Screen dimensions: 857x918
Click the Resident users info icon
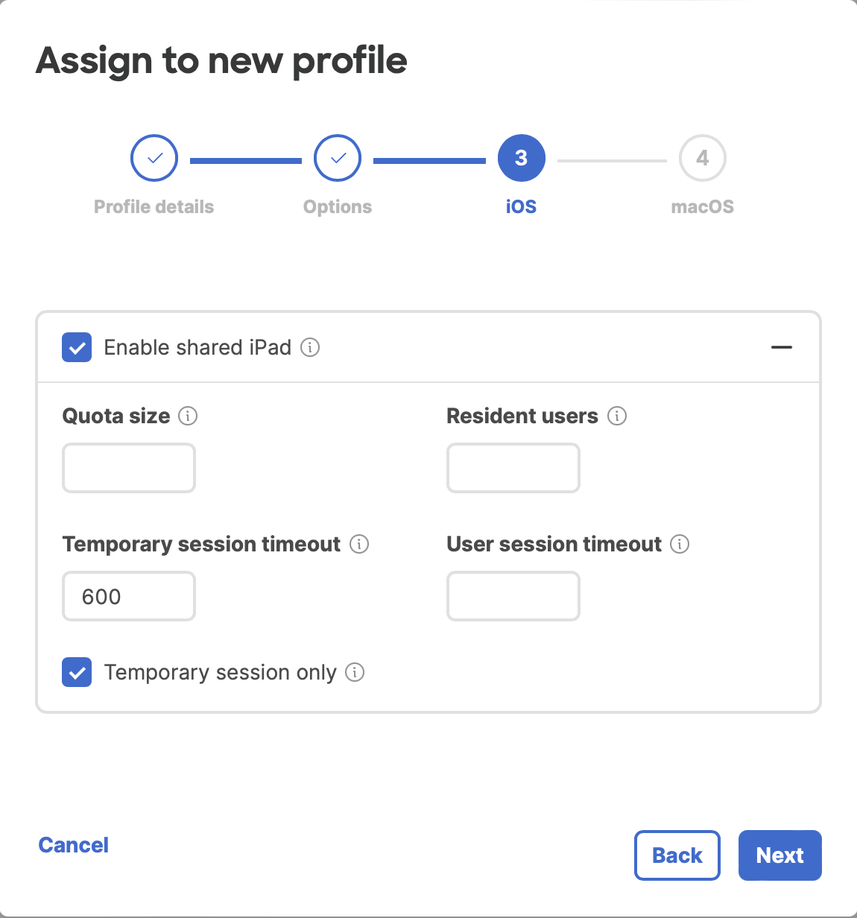[616, 416]
